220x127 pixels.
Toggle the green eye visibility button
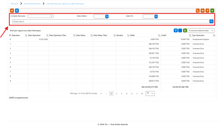[x=212, y=11]
